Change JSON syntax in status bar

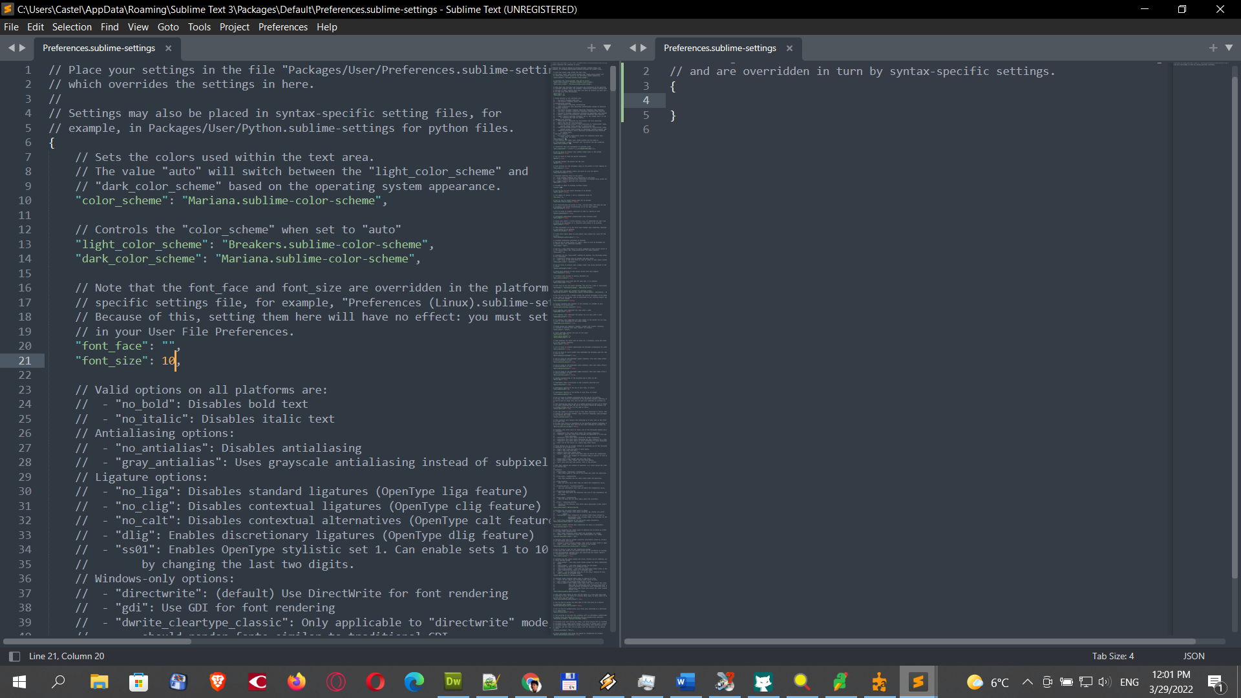(x=1194, y=656)
